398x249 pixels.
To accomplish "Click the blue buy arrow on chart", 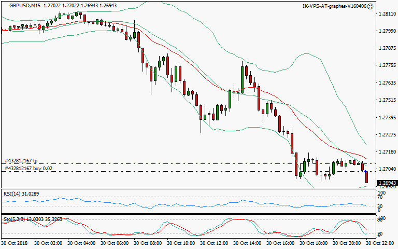I will point(365,172).
